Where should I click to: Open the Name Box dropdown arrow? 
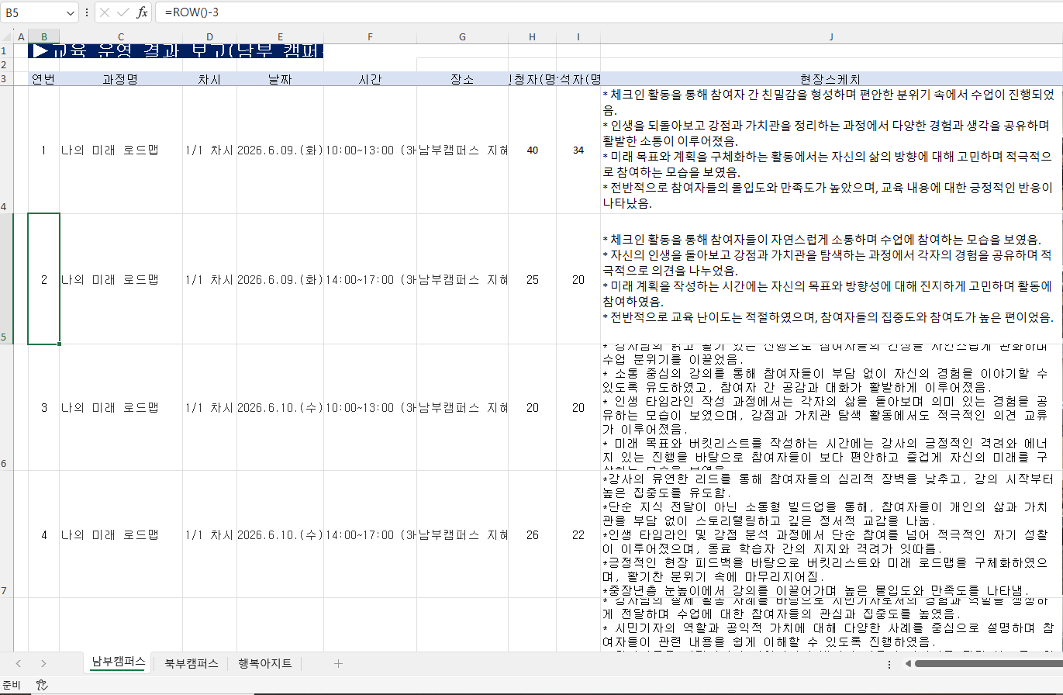tap(71, 12)
